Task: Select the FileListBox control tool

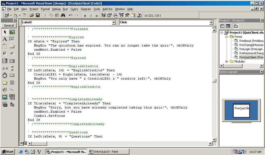Action: point(12,83)
